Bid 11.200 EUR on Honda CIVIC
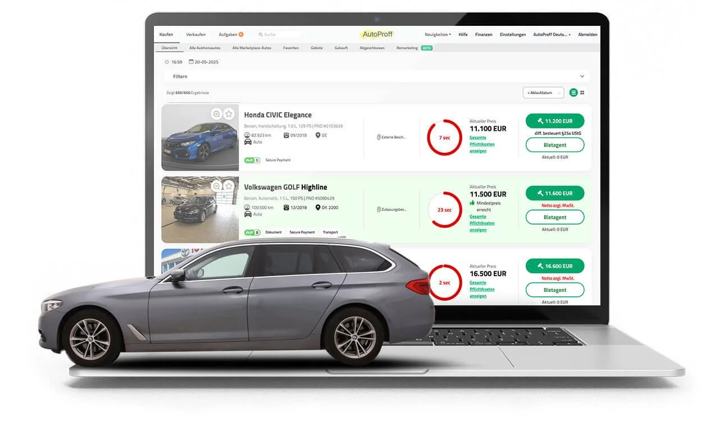The width and height of the screenshot is (724, 421). coord(555,121)
